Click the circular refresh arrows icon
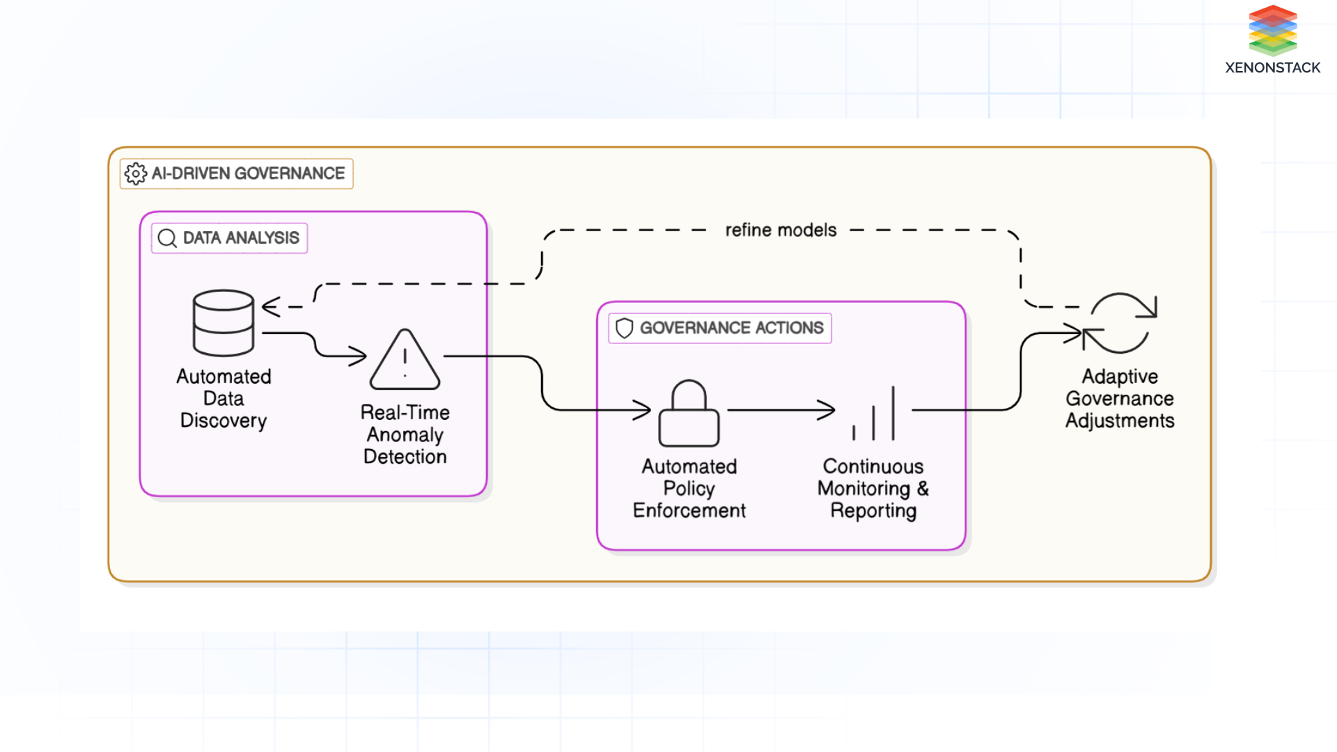The width and height of the screenshot is (1337, 752). [1120, 323]
